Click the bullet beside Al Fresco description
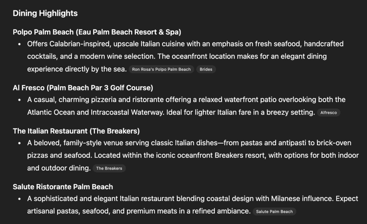This screenshot has height=224, width=367. (x=19, y=100)
